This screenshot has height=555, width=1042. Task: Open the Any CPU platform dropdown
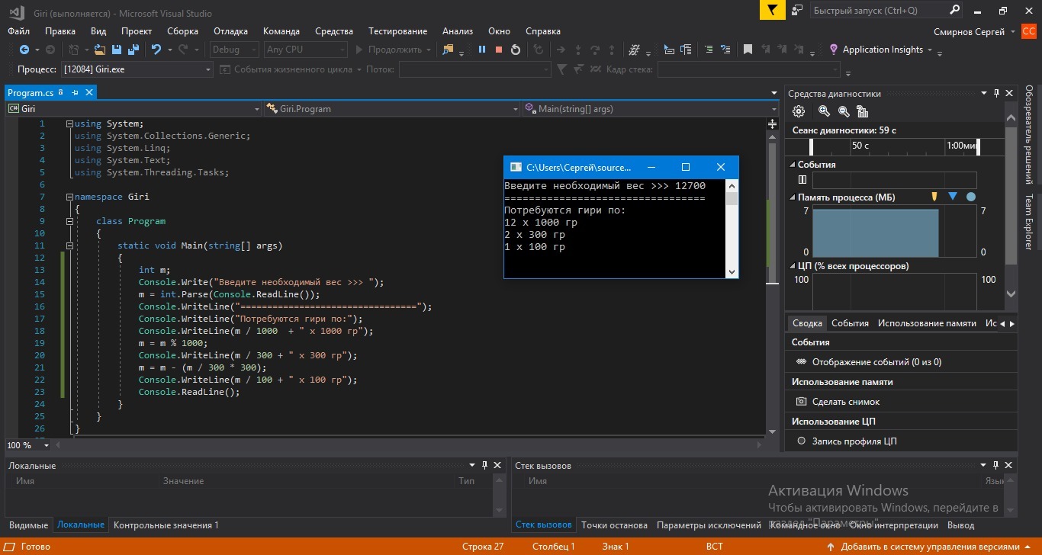(305, 50)
